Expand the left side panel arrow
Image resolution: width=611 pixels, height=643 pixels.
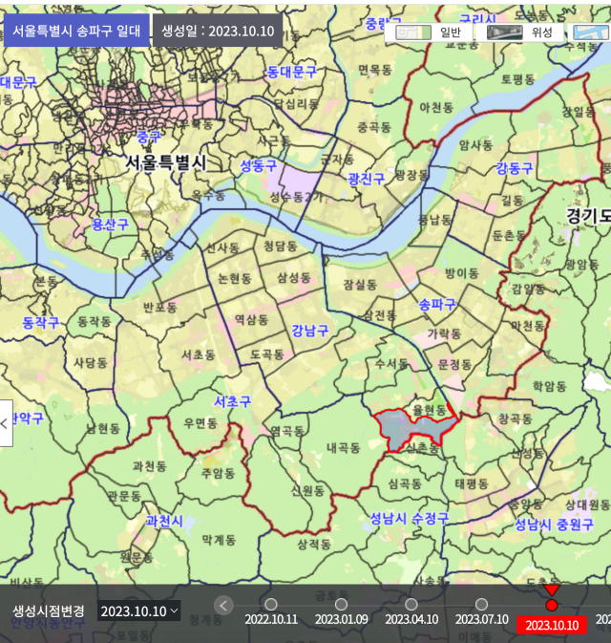click(6, 423)
